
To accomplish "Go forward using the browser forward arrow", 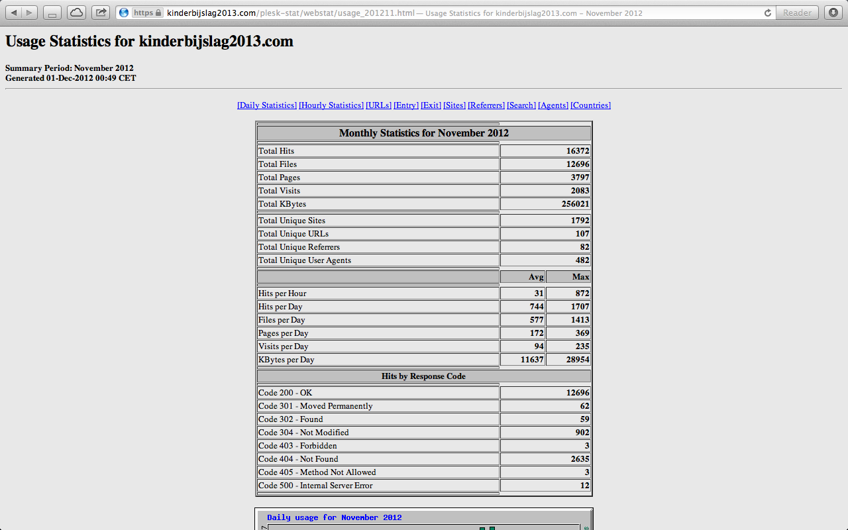I will [30, 13].
